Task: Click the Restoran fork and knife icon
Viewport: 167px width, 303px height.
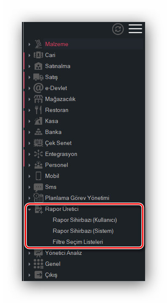Action: pyautogui.click(x=38, y=110)
